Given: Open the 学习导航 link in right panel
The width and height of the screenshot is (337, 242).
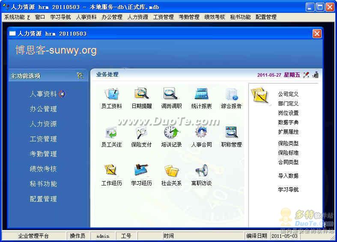Looking at the screenshot, I should coord(288,190).
